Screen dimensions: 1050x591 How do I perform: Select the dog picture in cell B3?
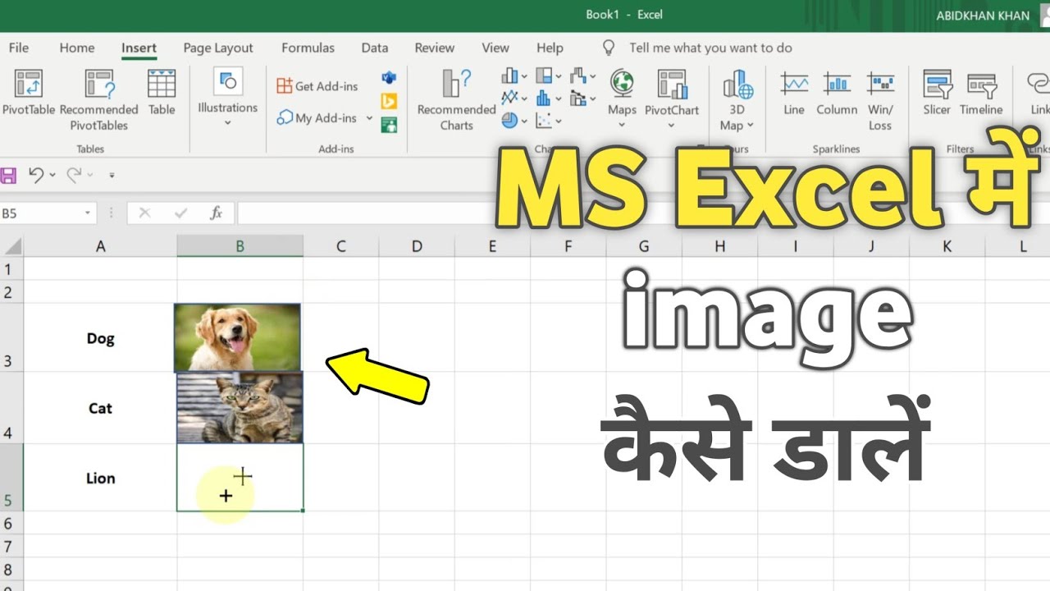[x=237, y=337]
